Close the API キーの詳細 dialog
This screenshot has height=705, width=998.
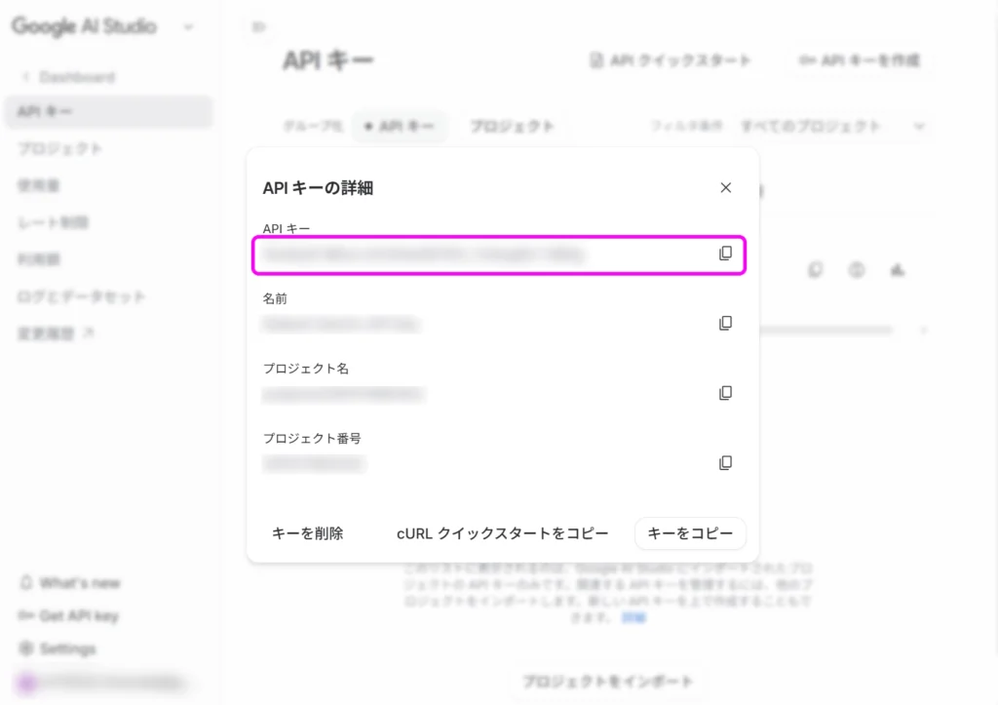pyautogui.click(x=725, y=188)
